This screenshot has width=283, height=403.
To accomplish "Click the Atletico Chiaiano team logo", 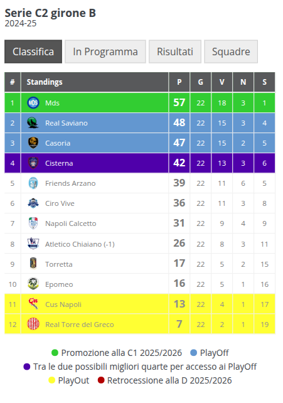I will pos(33,244).
